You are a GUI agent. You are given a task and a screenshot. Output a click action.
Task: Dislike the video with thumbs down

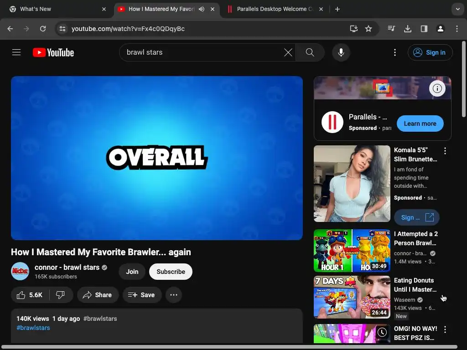[61, 295]
